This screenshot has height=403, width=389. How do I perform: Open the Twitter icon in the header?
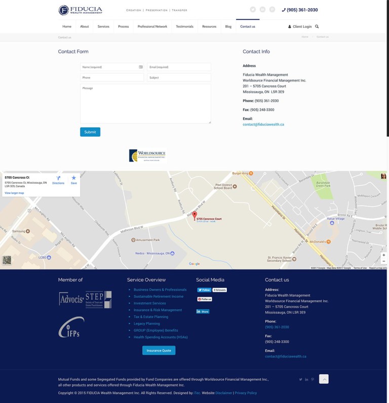[x=253, y=10]
